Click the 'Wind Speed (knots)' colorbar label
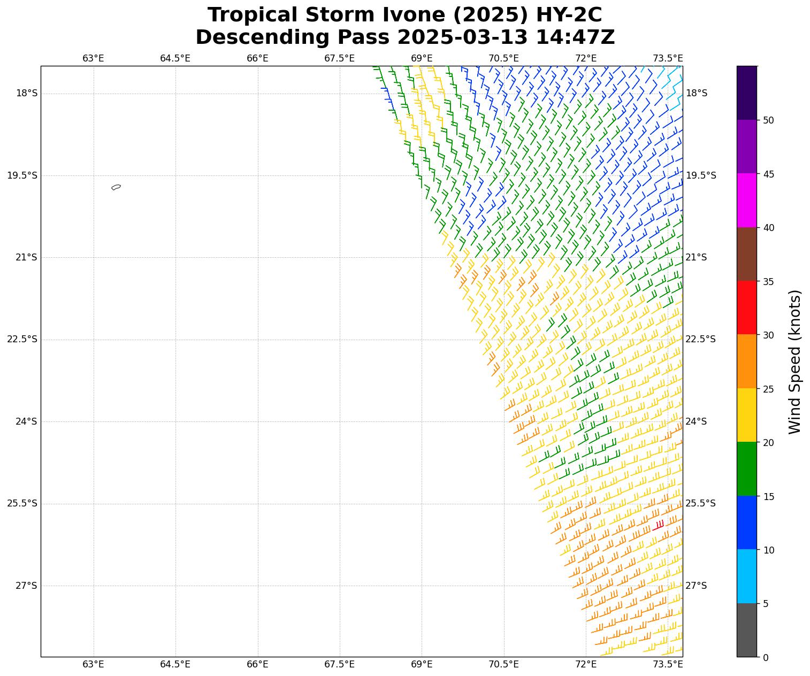This screenshot has width=810, height=676. click(795, 362)
